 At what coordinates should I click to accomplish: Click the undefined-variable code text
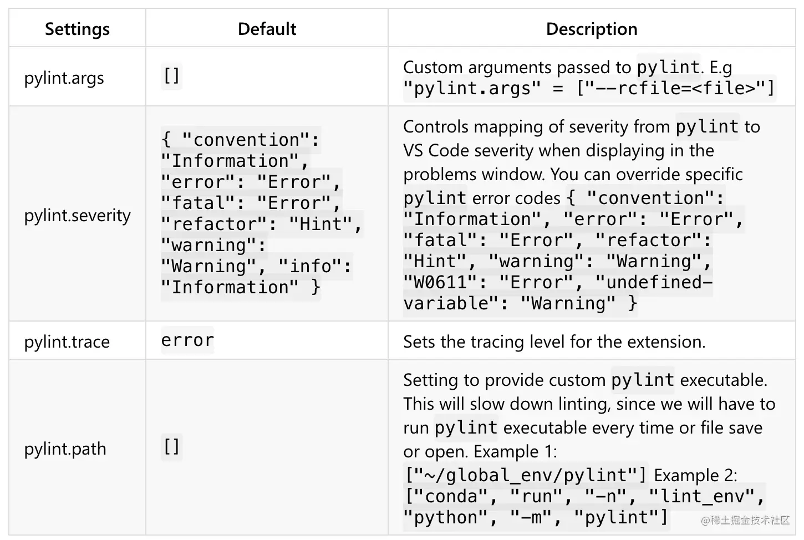(x=557, y=293)
